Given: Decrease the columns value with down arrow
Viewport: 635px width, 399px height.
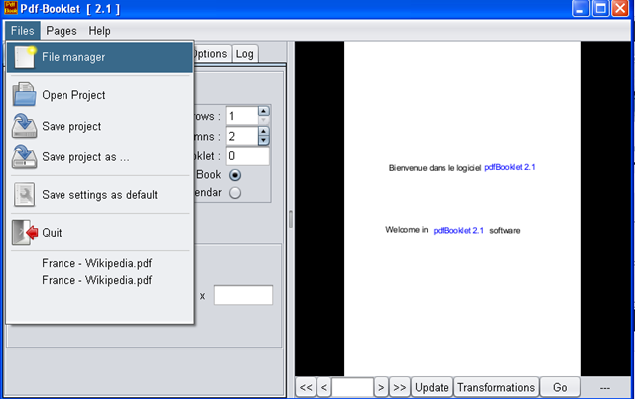Looking at the screenshot, I should (x=263, y=140).
